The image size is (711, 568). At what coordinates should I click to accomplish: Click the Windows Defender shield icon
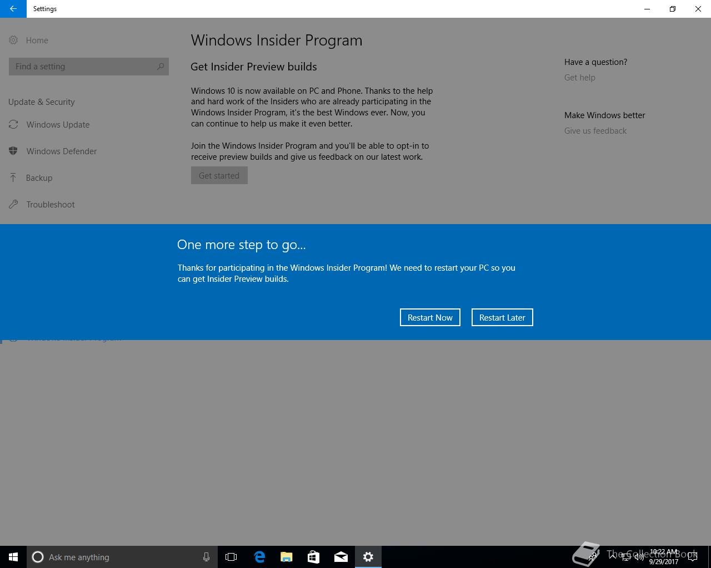pyautogui.click(x=13, y=151)
